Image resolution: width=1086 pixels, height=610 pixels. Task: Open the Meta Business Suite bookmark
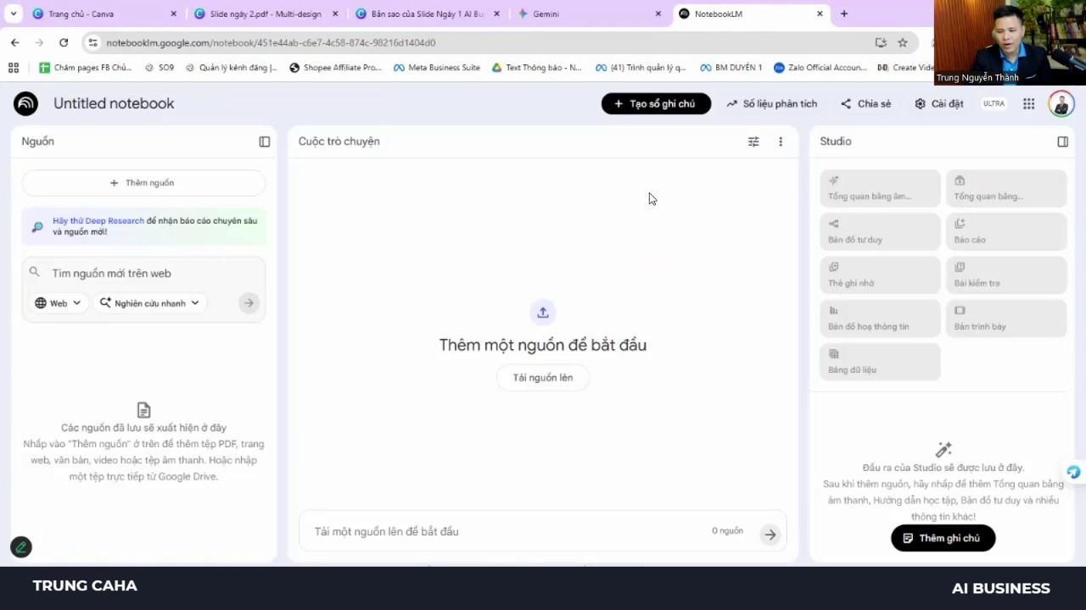tap(437, 68)
